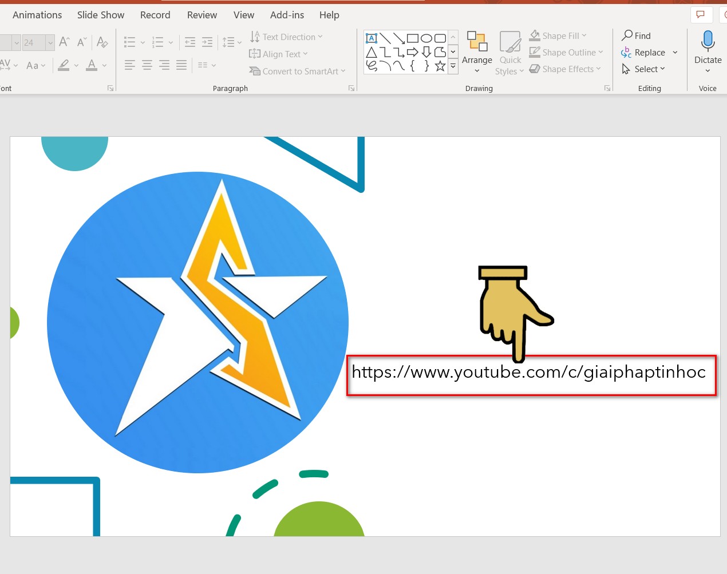Open Shape Effects options

tap(565, 69)
